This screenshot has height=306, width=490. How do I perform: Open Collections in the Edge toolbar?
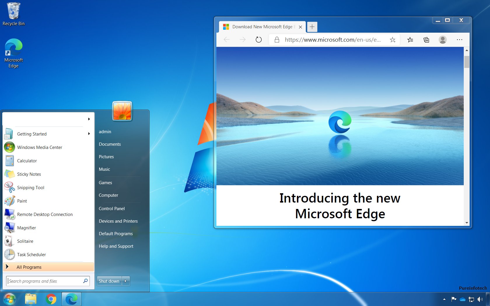pos(426,40)
